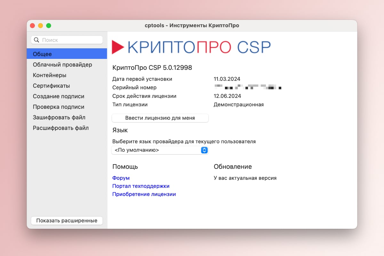Viewport: 384px width, 256px height.
Task: Maximize the window with green button
Action: coord(49,26)
